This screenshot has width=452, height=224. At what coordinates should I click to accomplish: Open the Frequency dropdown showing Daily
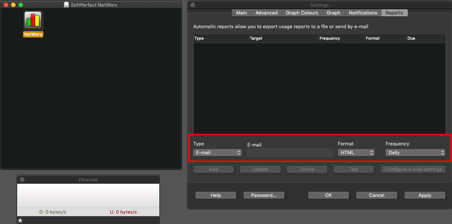click(415, 152)
